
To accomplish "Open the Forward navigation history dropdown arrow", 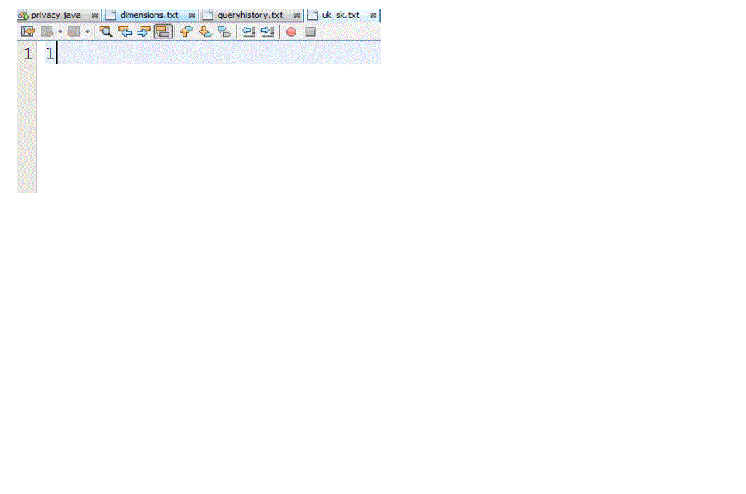I will tap(88, 31).
